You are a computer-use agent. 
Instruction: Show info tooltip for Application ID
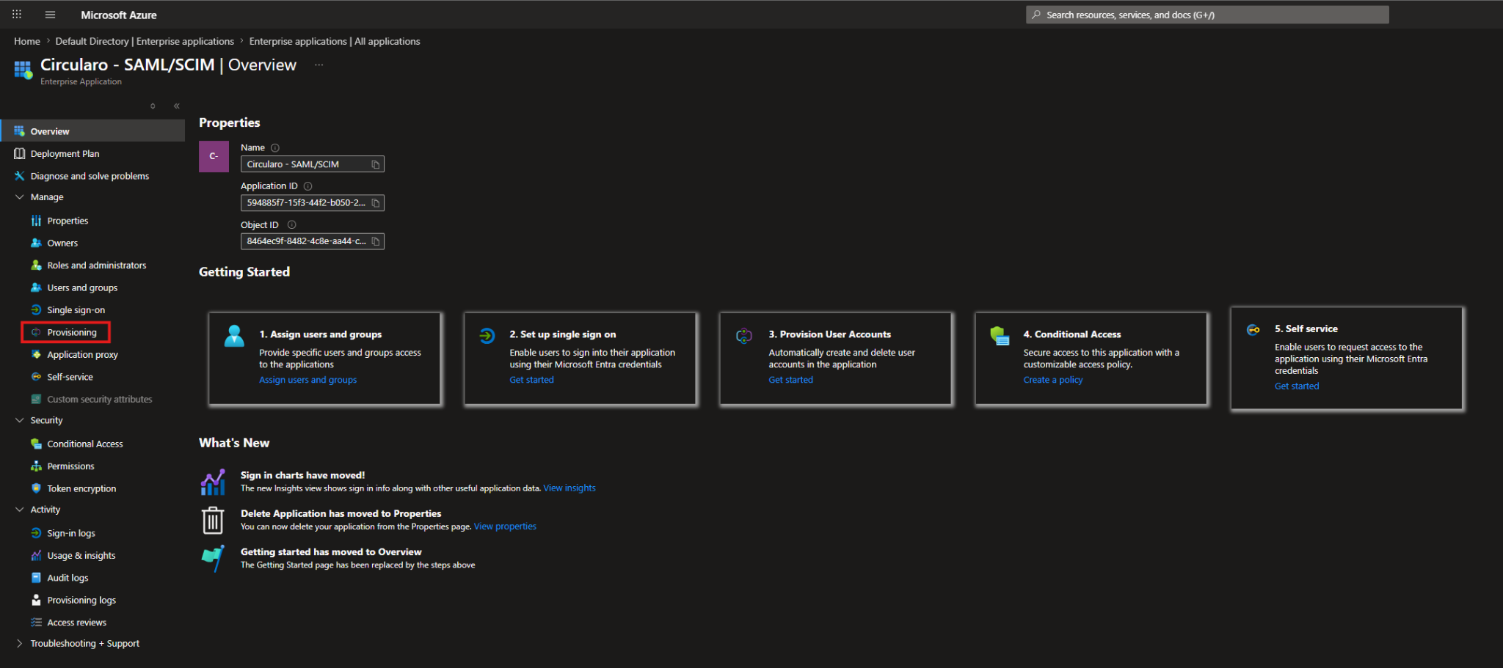tap(308, 186)
